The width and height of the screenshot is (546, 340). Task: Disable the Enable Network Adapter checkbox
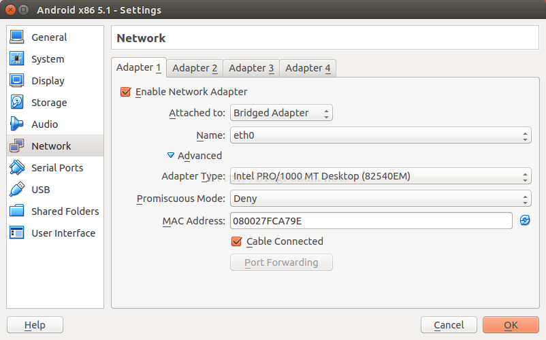[x=125, y=92]
